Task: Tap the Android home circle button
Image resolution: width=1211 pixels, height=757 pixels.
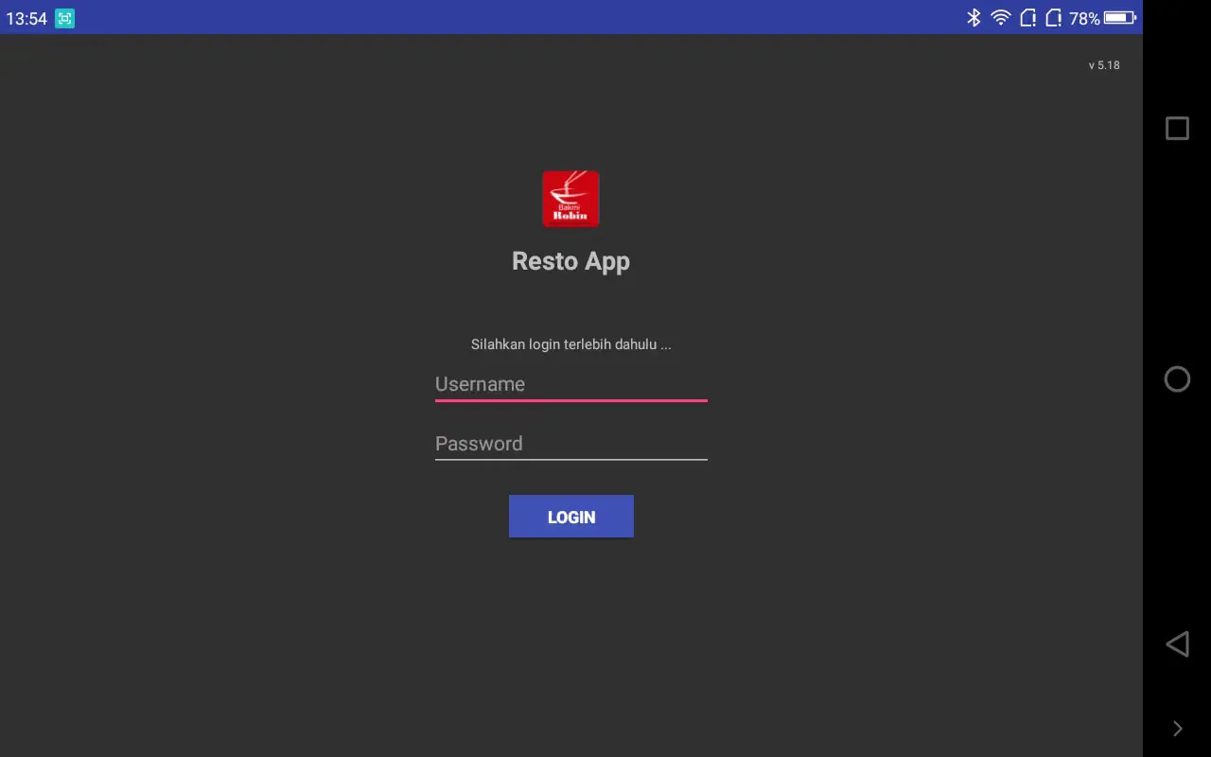Action: pos(1177,379)
